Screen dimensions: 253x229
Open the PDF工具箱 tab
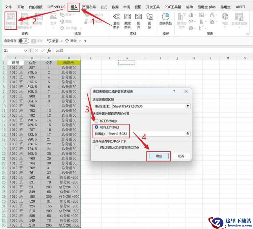(173, 7)
